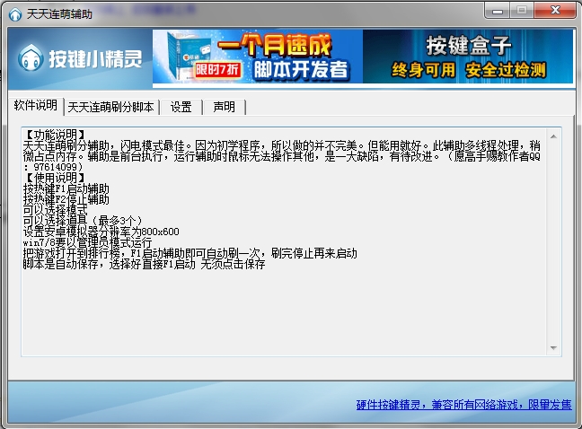Click the 【使用说明】 heading text
582x429 pixels.
55,177
